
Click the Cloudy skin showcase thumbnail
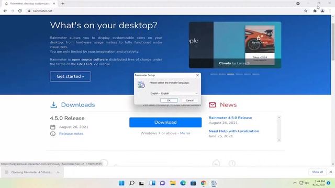tap(235, 45)
